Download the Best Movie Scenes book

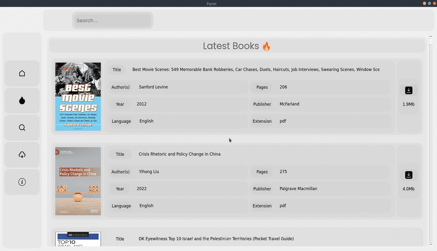(x=409, y=90)
